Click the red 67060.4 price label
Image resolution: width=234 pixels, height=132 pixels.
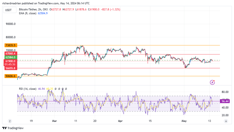(x=10, y=53)
